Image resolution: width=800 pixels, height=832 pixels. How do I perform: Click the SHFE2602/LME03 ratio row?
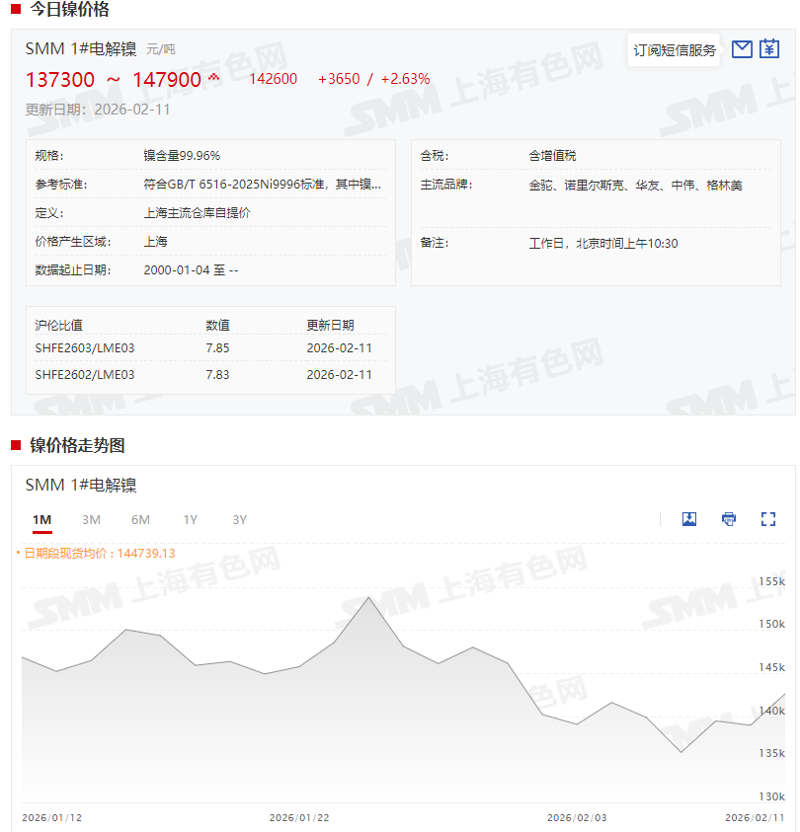[85, 375]
